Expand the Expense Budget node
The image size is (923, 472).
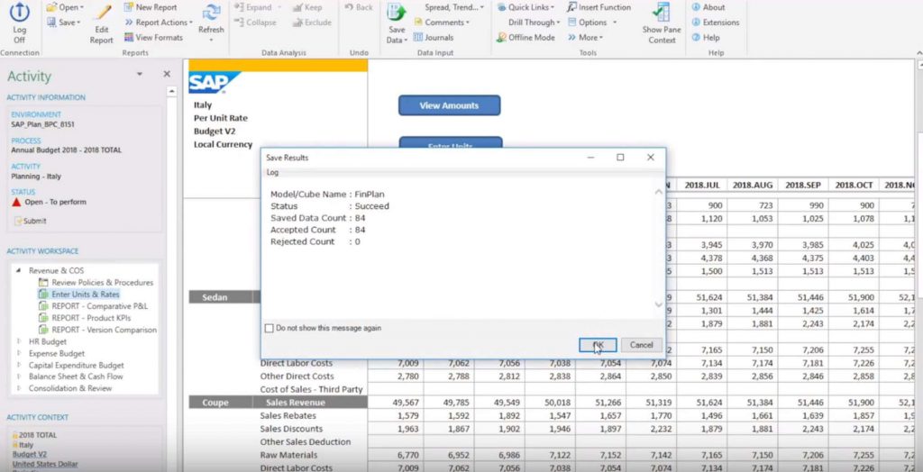coord(18,353)
